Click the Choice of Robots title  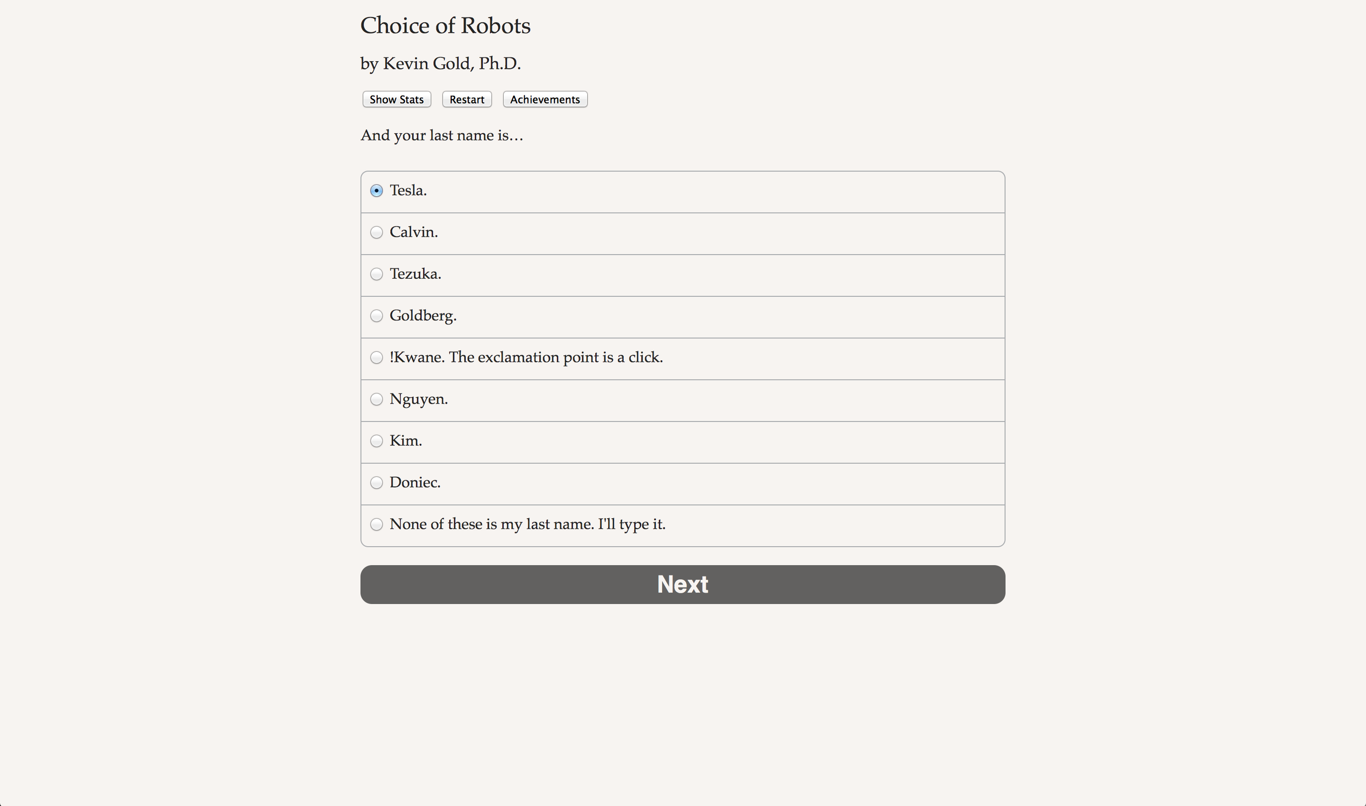[445, 26]
